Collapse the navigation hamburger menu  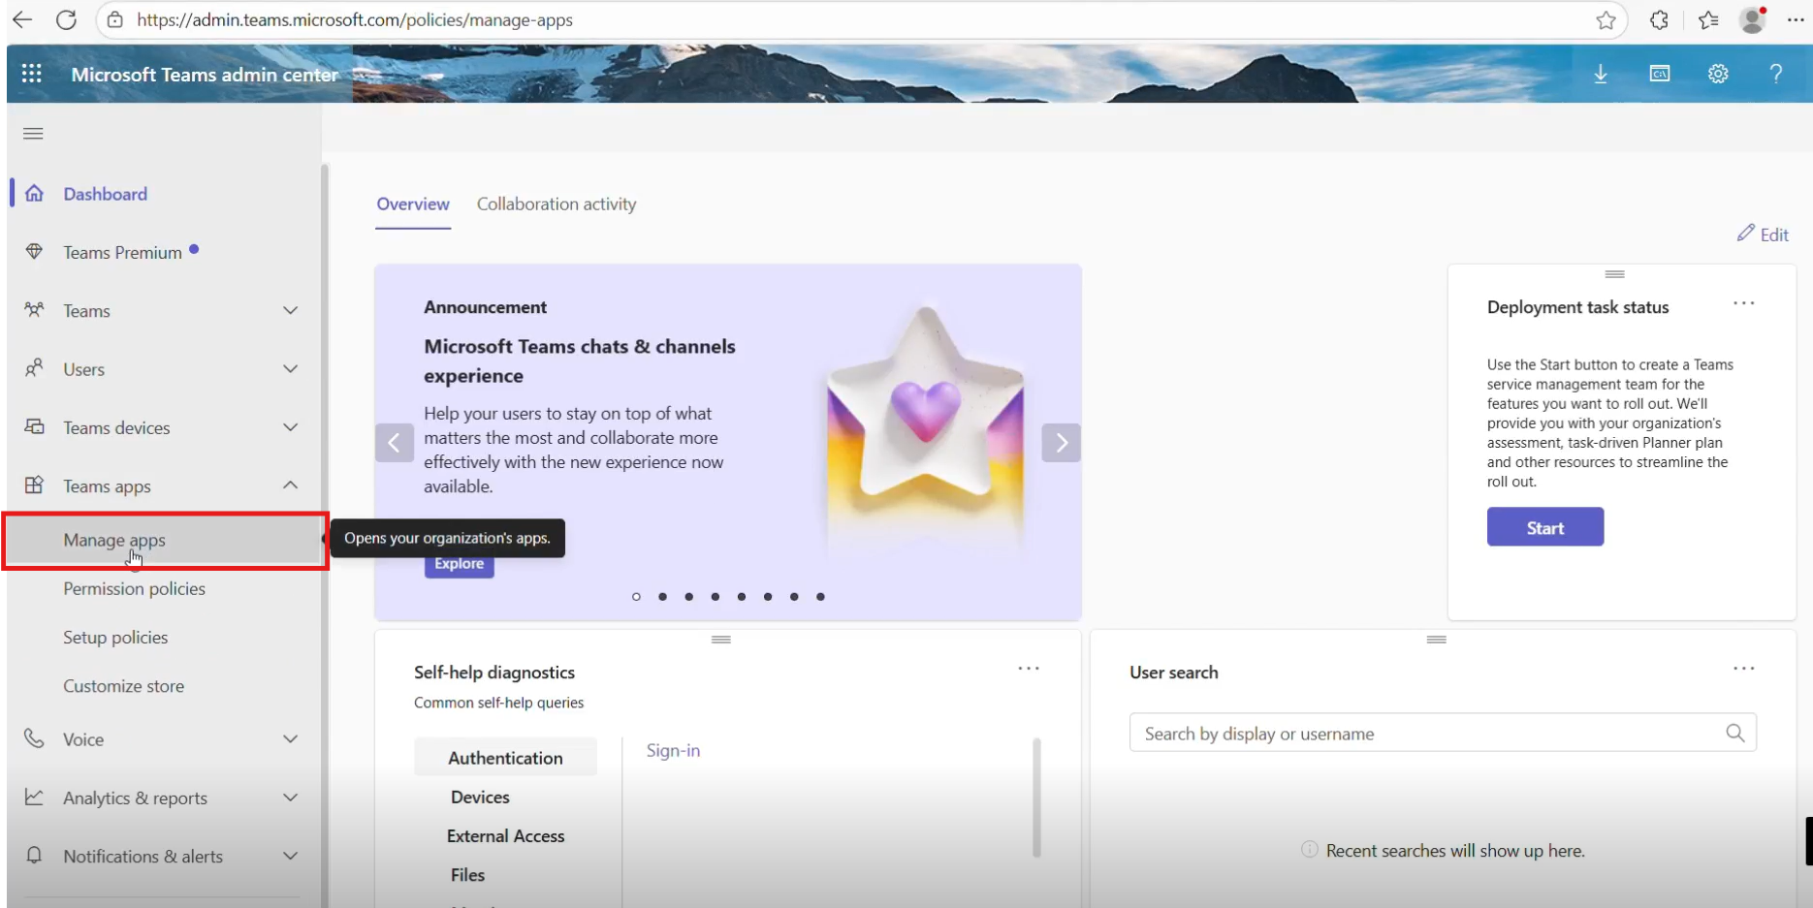click(x=33, y=134)
